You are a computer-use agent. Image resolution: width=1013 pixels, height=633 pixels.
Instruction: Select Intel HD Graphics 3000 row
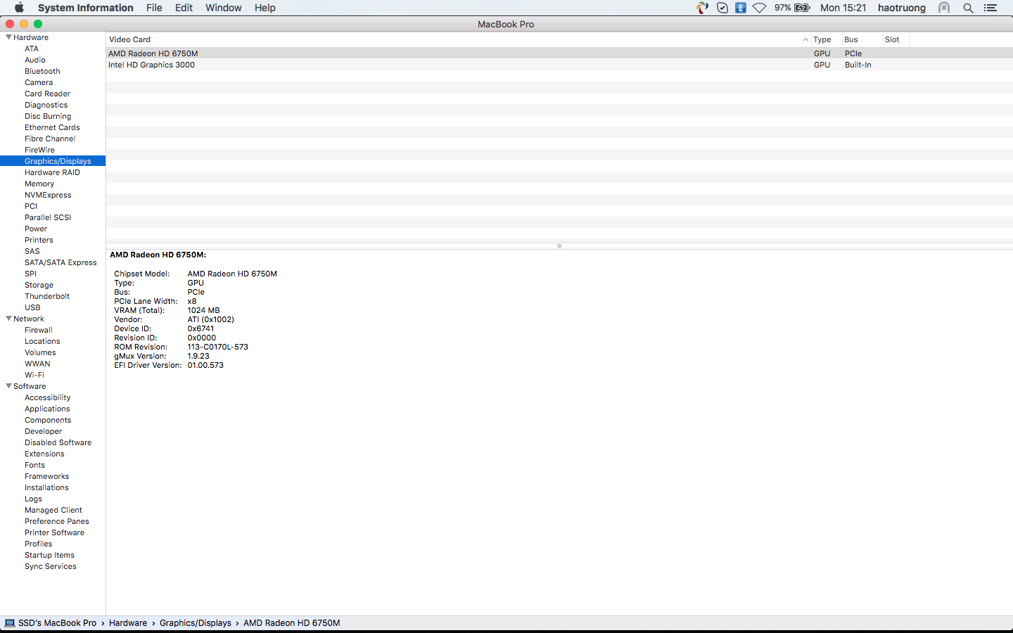coord(559,65)
